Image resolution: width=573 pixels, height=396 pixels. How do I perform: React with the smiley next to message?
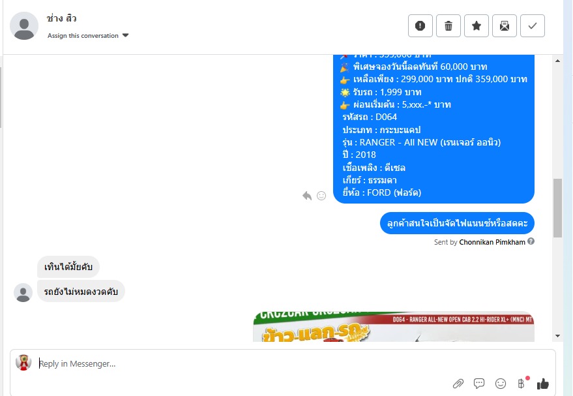(x=321, y=196)
